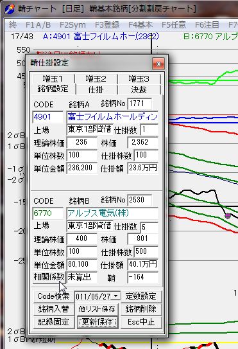Click the A:4901 富士フイルムホー label in chart

(101, 36)
